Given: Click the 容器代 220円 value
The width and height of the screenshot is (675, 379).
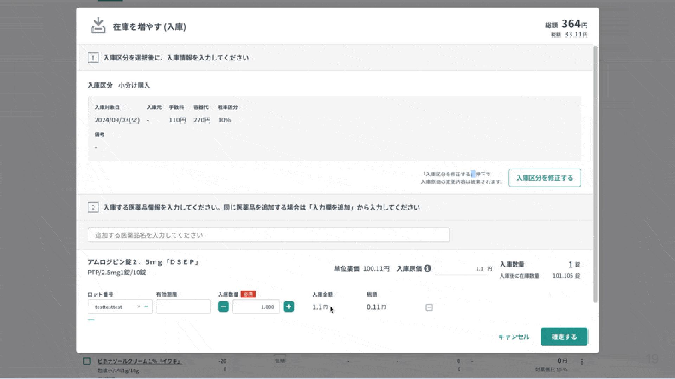Looking at the screenshot, I should click(x=202, y=120).
